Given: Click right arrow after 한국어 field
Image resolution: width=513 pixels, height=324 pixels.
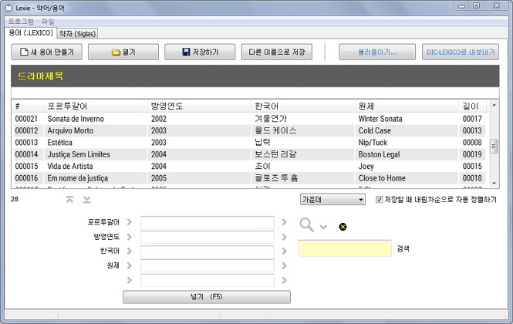Looking at the screenshot, I should (x=285, y=251).
